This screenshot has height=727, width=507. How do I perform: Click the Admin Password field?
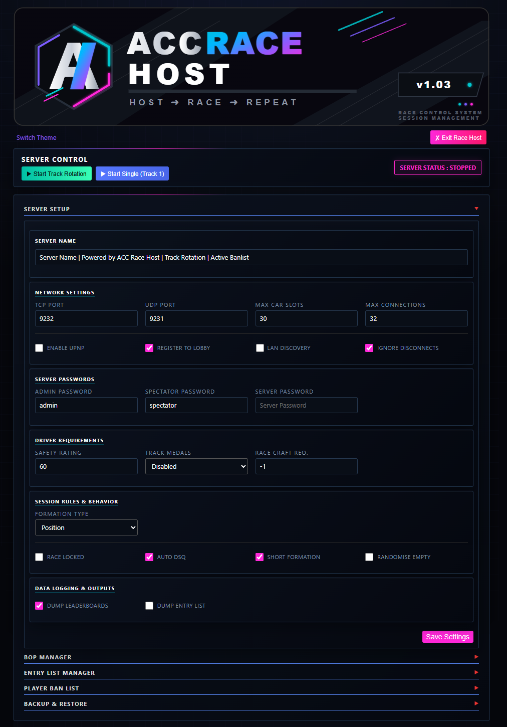tap(86, 405)
